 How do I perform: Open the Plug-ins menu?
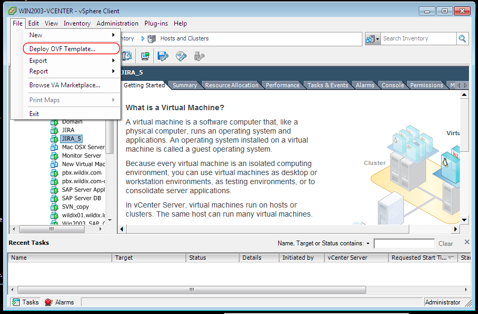pyautogui.click(x=156, y=23)
